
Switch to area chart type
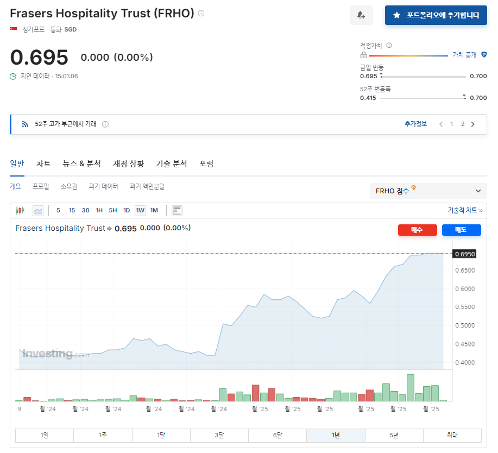[38, 211]
